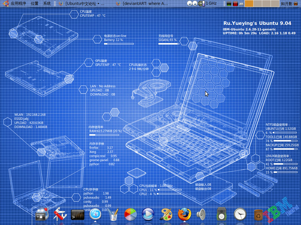301x225 pixels.
Task: Click the red system monitor applet
Action: (x=235, y=4)
